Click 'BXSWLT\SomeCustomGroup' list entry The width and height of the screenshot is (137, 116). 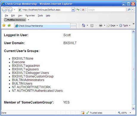[x=33, y=76]
